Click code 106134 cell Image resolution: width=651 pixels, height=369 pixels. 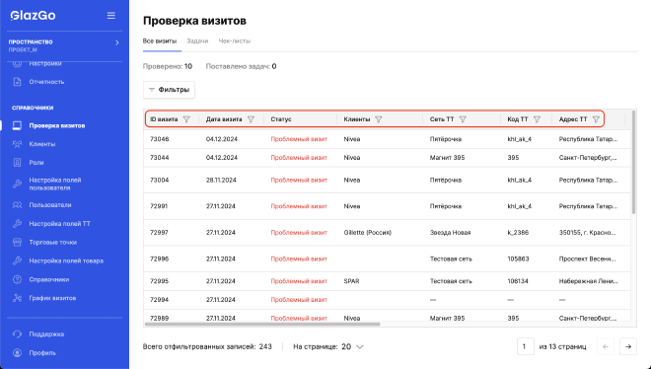coord(518,281)
